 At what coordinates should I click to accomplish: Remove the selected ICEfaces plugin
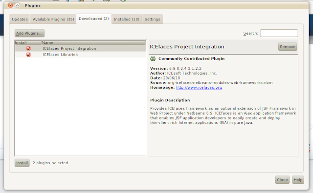pos(288,47)
